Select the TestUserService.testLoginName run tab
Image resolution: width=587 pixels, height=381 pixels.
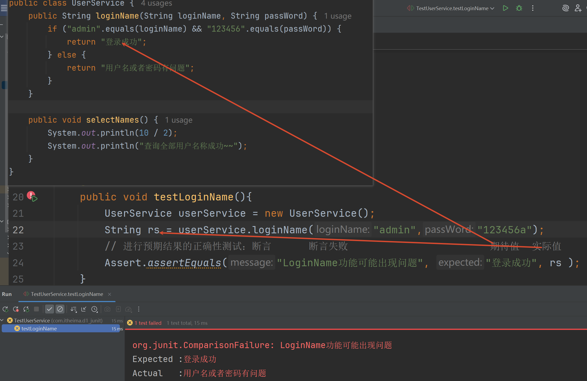[x=67, y=294]
